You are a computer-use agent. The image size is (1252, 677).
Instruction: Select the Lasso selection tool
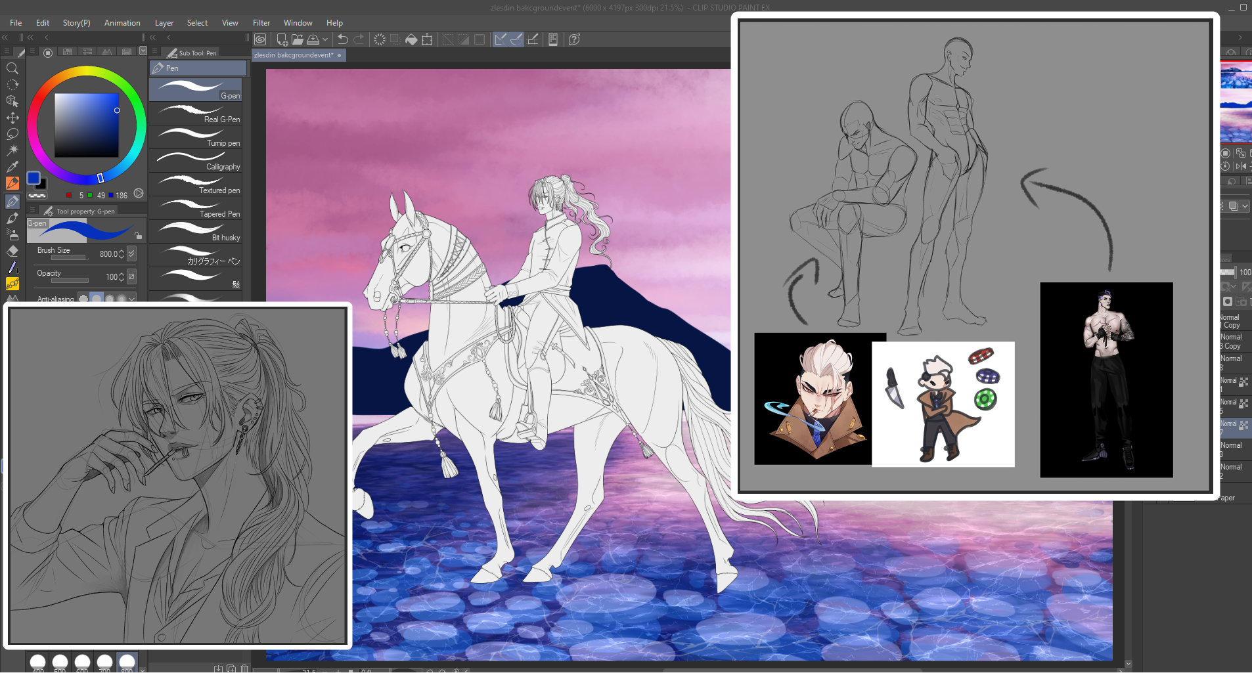12,134
